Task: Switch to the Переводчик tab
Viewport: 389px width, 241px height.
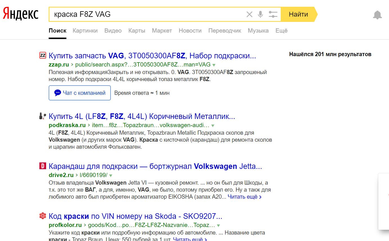Action: pyautogui.click(x=225, y=31)
